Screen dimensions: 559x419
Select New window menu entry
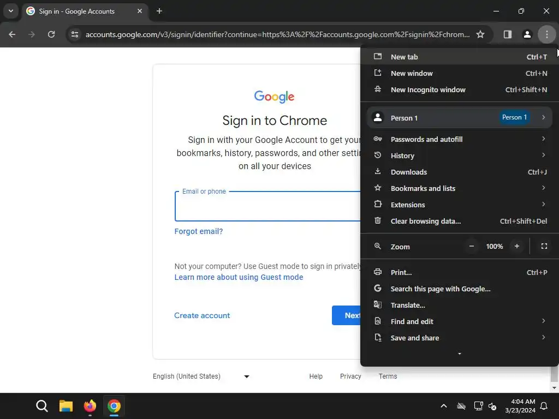pyautogui.click(x=460, y=73)
